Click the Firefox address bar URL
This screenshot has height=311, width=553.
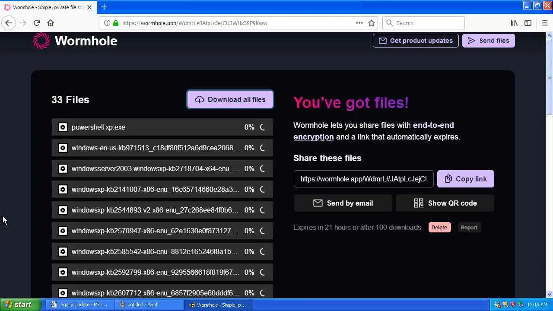tap(195, 23)
